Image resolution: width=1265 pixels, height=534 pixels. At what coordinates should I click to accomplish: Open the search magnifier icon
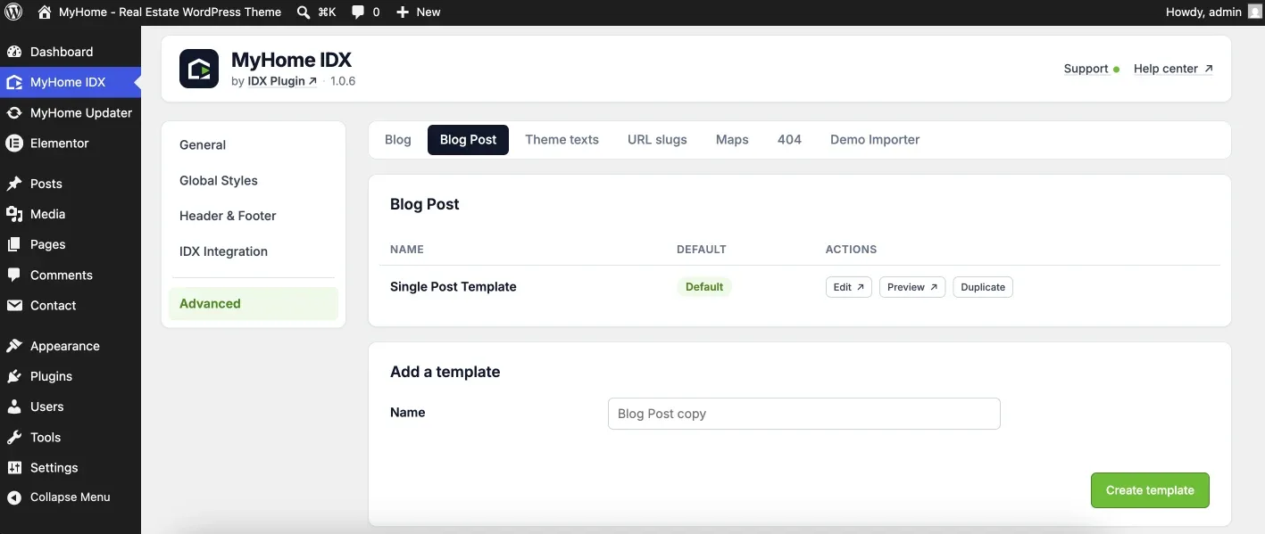304,12
